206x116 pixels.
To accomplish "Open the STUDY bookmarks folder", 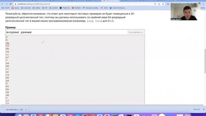I will (6, 8).
